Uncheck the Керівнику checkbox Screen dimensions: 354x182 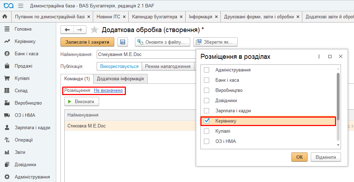[207, 121]
